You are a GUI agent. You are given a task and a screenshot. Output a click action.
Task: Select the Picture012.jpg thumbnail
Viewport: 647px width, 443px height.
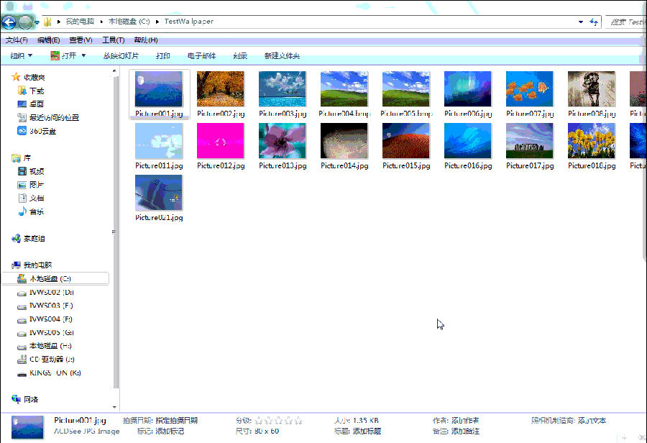click(221, 141)
